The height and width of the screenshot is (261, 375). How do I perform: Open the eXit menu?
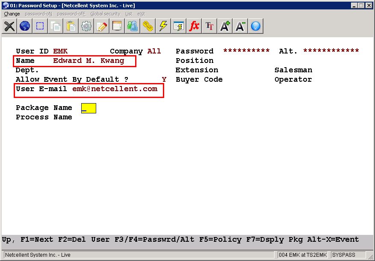[x=141, y=14]
